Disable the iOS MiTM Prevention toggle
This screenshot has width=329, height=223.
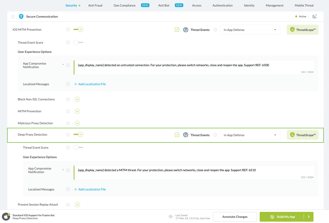pos(78,30)
